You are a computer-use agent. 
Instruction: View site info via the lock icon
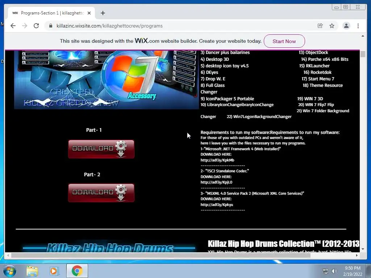(x=51, y=26)
